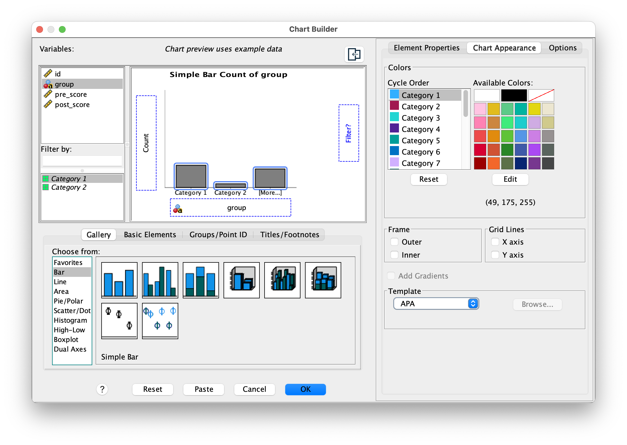This screenshot has height=445, width=627.
Task: Pick the Clustered Error Bar chart icon
Action: tap(160, 321)
